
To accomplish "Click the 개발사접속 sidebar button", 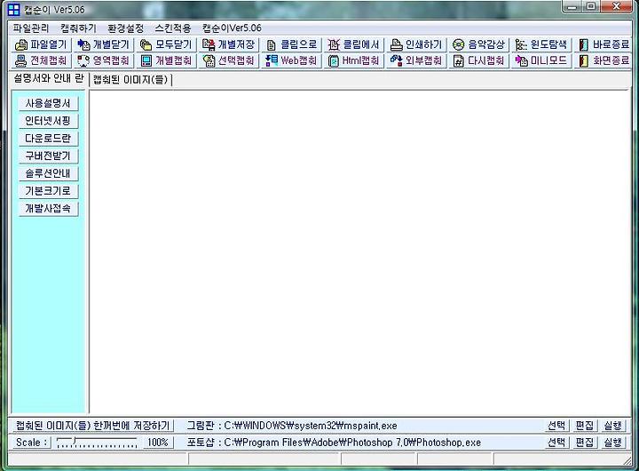I will (48, 209).
